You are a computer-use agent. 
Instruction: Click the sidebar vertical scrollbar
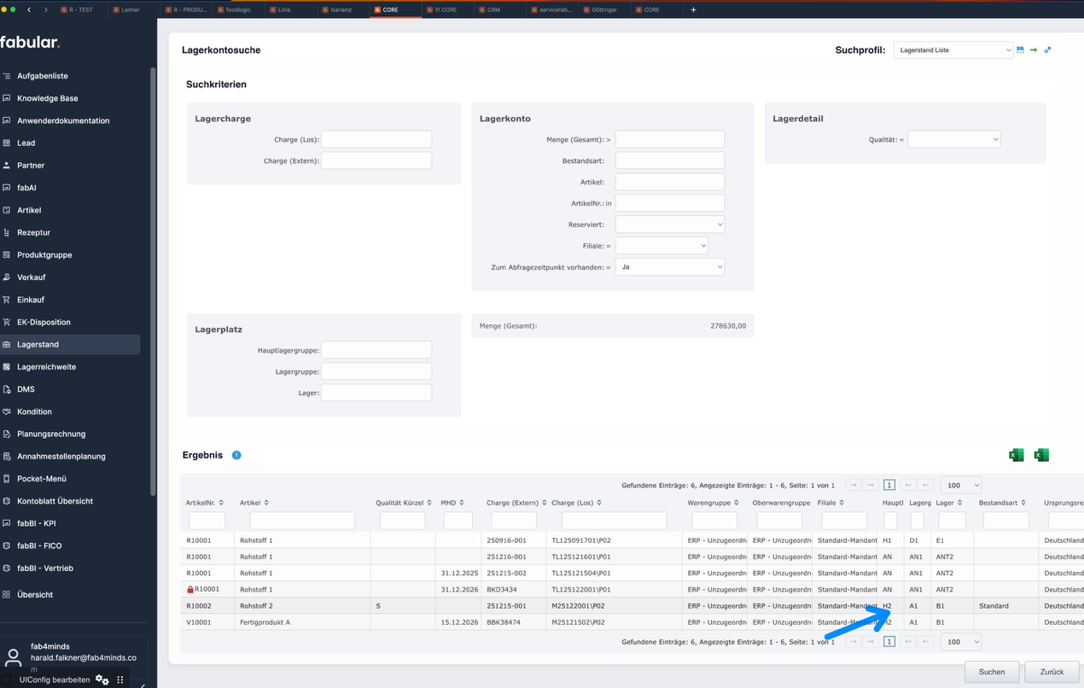(153, 282)
